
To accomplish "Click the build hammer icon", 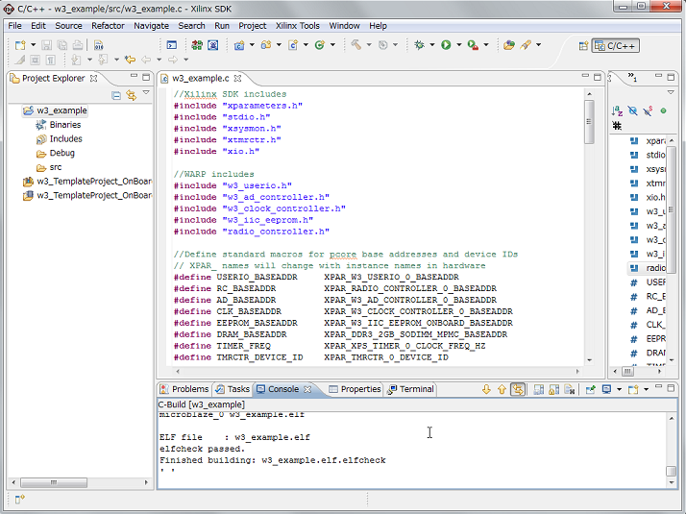I will point(356,45).
